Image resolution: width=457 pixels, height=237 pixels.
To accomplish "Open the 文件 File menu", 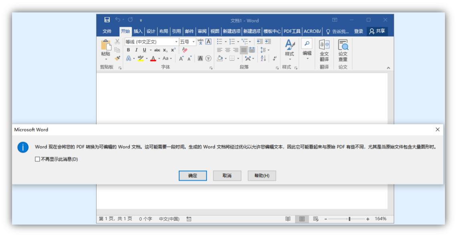I will pos(107,31).
